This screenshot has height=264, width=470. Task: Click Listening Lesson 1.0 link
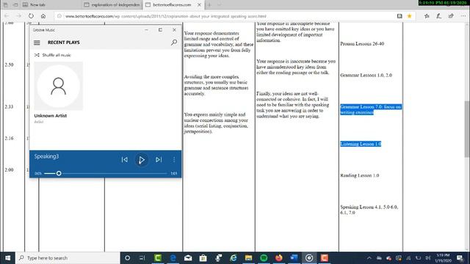[x=361, y=144]
